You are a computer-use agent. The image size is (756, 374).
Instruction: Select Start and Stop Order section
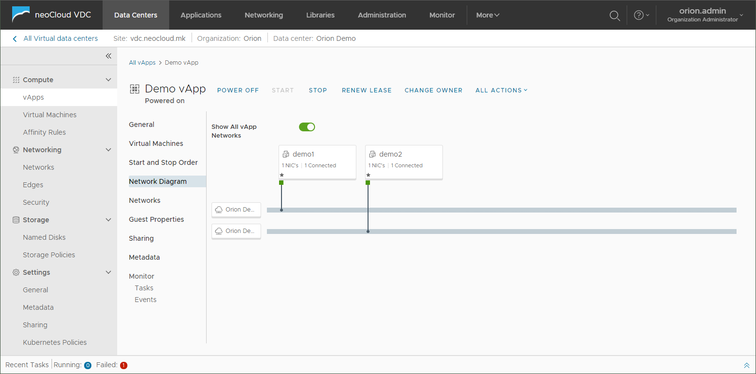point(163,162)
